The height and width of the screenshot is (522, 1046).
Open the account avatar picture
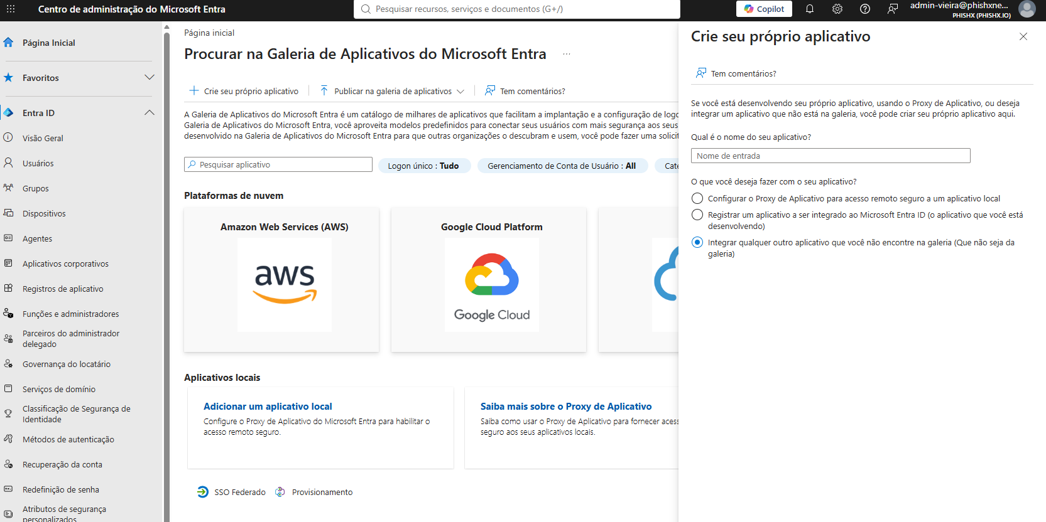pyautogui.click(x=1027, y=9)
